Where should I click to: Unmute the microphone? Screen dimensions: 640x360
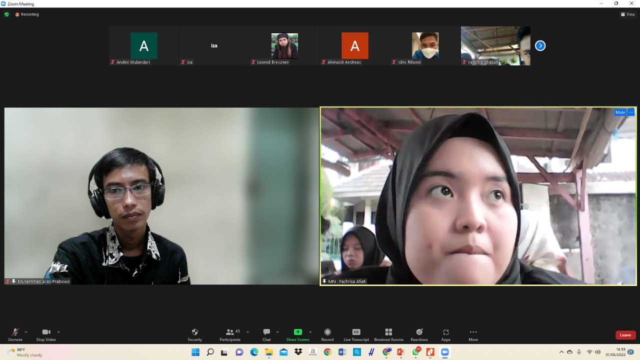15,334
